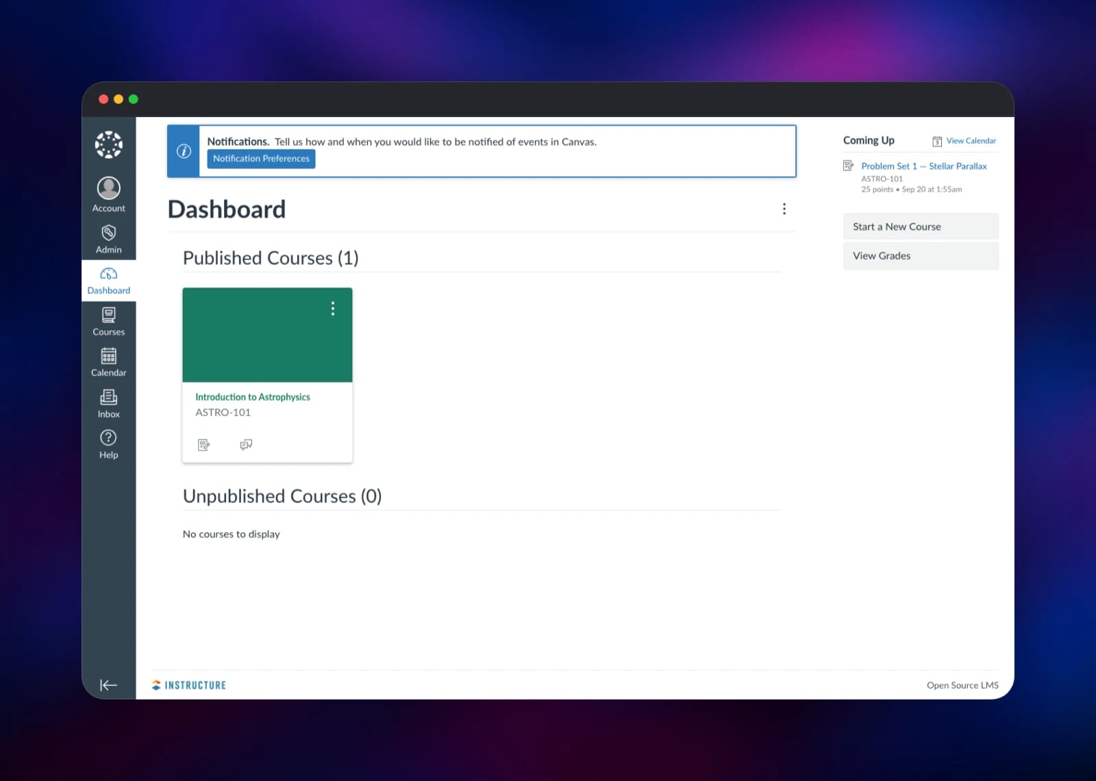1096x781 pixels.
Task: Click the Published Courses (1) heading
Action: coord(271,258)
